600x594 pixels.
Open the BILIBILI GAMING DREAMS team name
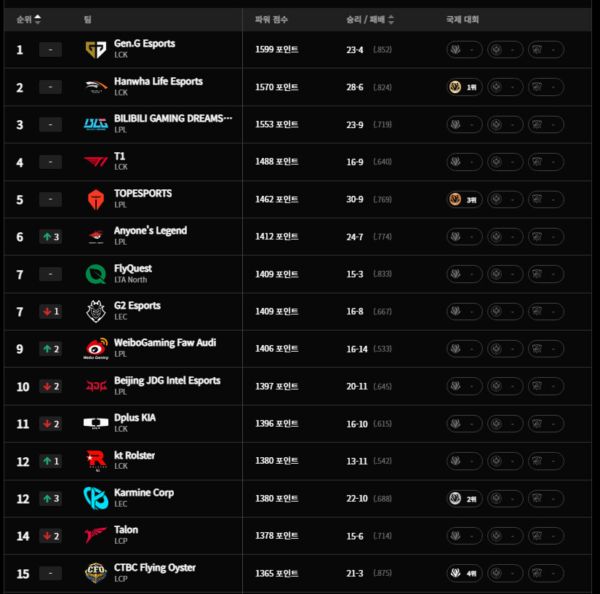coord(173,119)
